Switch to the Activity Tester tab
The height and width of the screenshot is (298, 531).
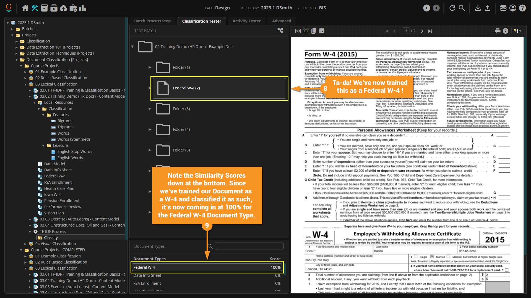pyautogui.click(x=246, y=21)
